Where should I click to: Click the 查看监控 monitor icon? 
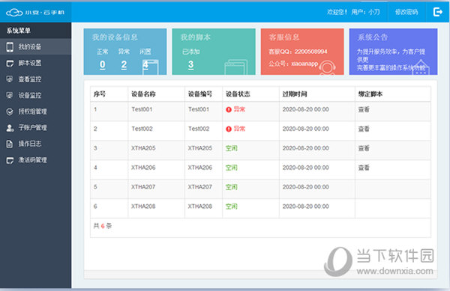tap(10, 79)
